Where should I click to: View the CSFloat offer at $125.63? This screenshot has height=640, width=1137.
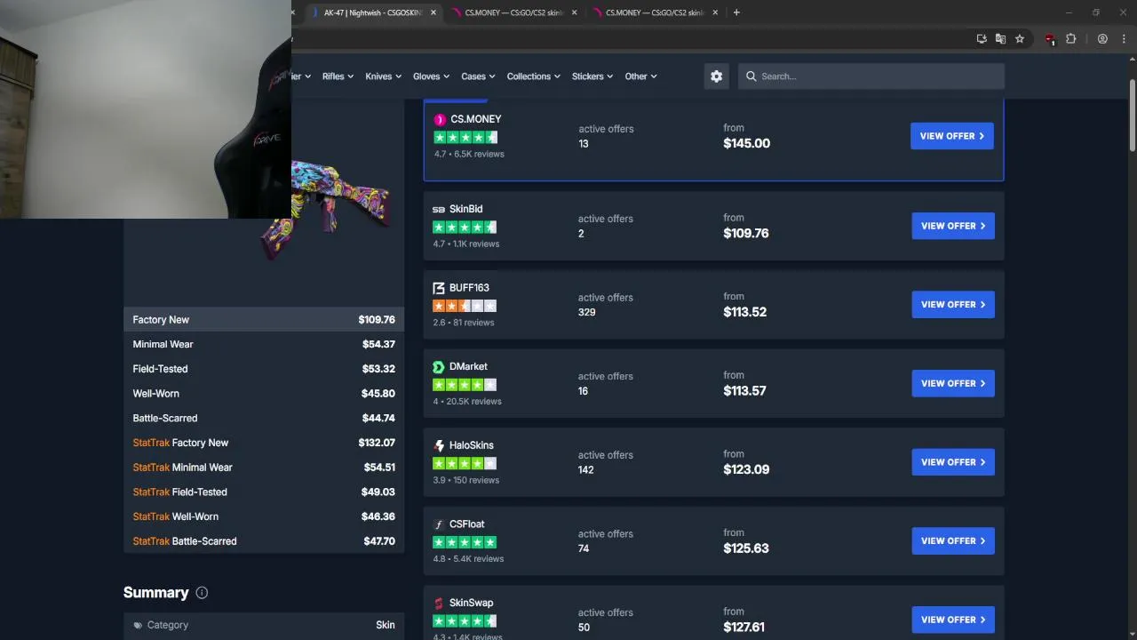pos(953,540)
